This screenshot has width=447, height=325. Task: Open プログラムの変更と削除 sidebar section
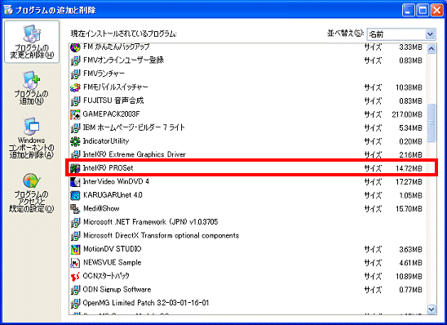tap(32, 42)
